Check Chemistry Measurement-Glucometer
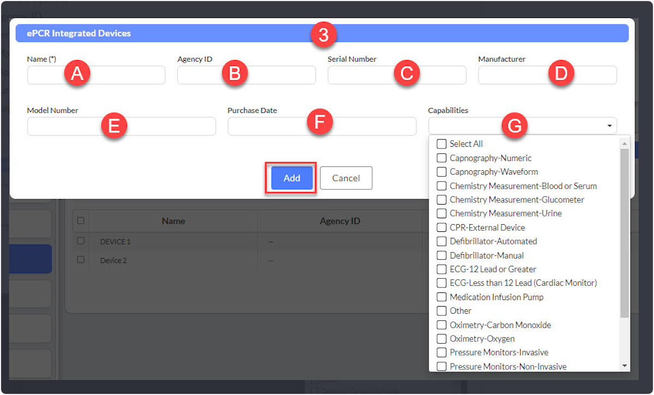The height and width of the screenshot is (395, 654). (441, 200)
